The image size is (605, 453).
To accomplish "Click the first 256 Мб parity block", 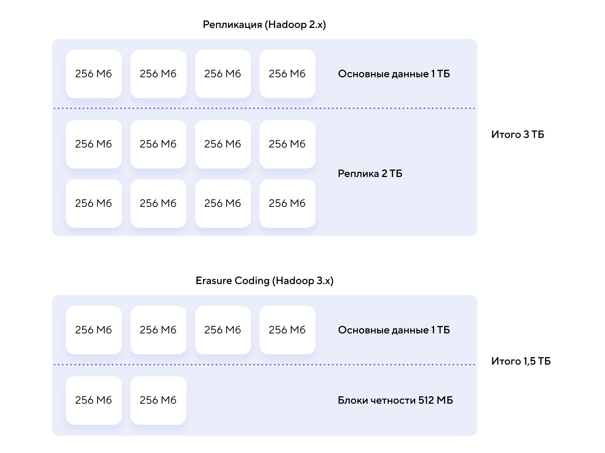I will 94,401.
